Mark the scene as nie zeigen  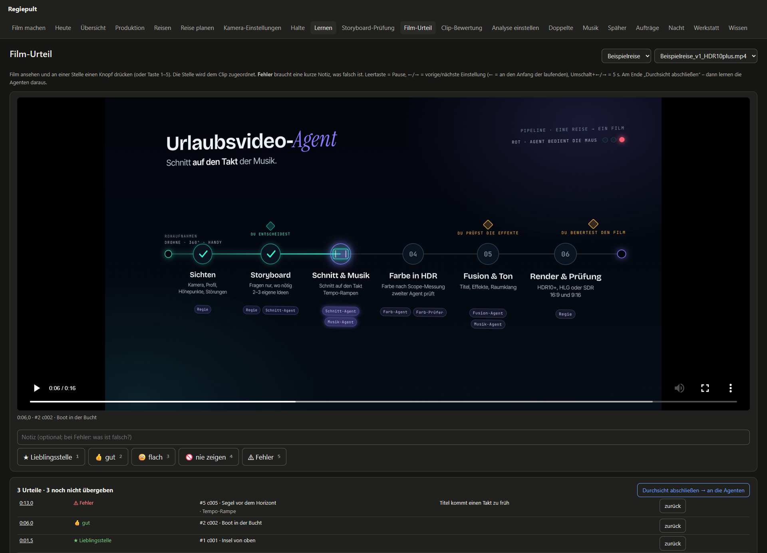[x=209, y=457]
